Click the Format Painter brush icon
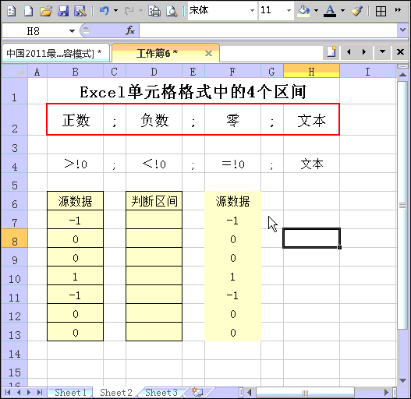 click(356, 11)
